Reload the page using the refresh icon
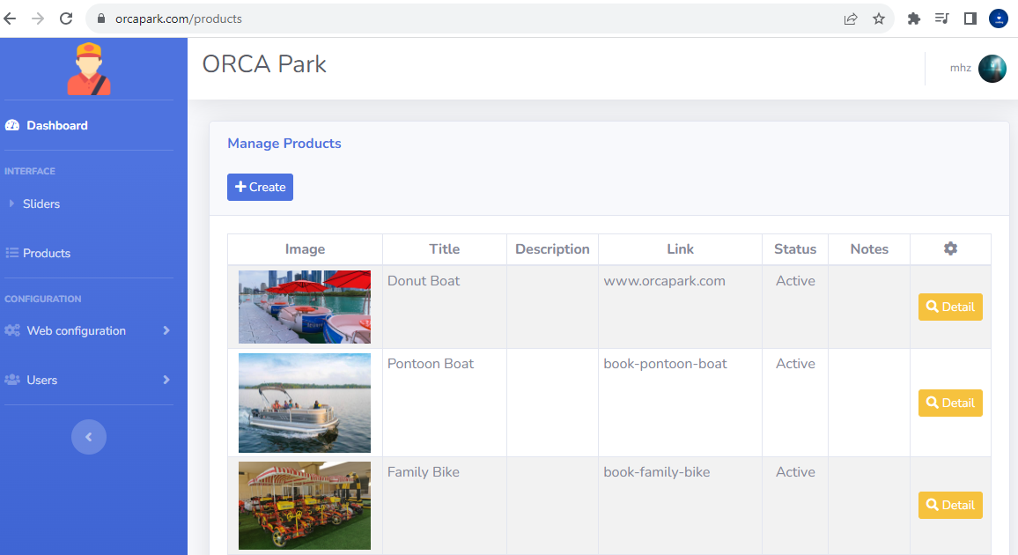The image size is (1018, 555). click(66, 18)
